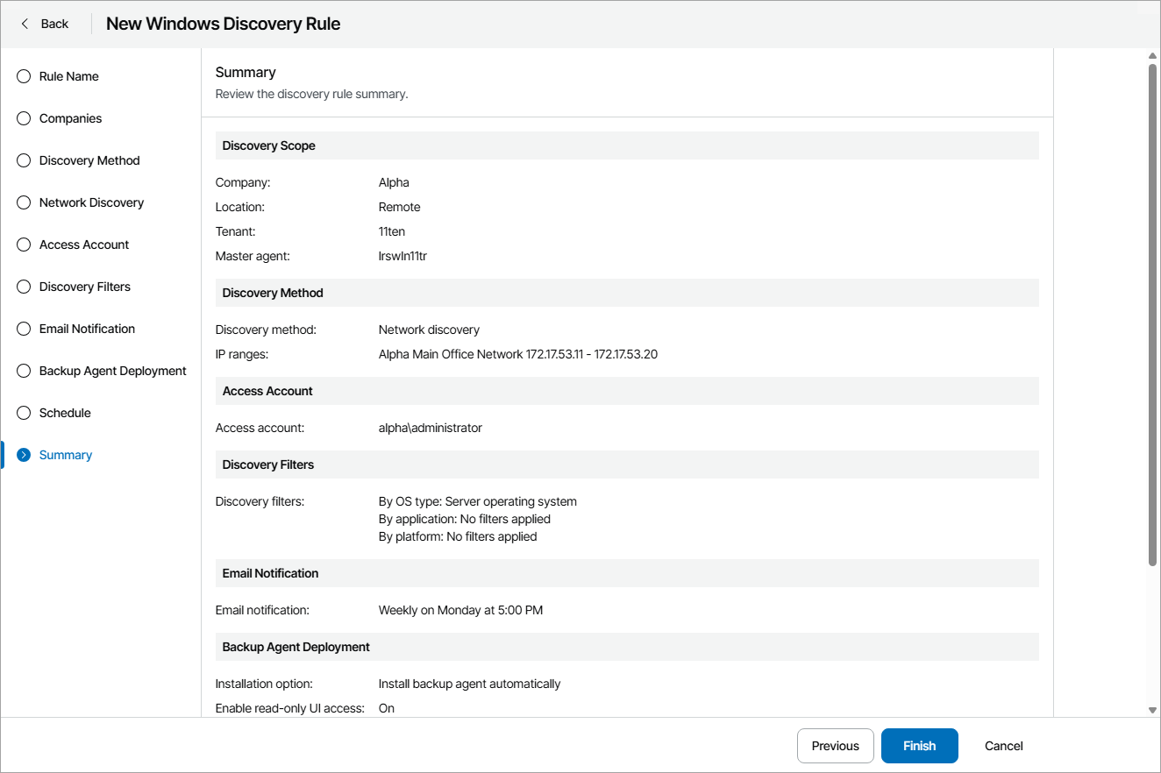Image resolution: width=1161 pixels, height=773 pixels.
Task: Click the Access Account step circle icon
Action: [x=23, y=245]
